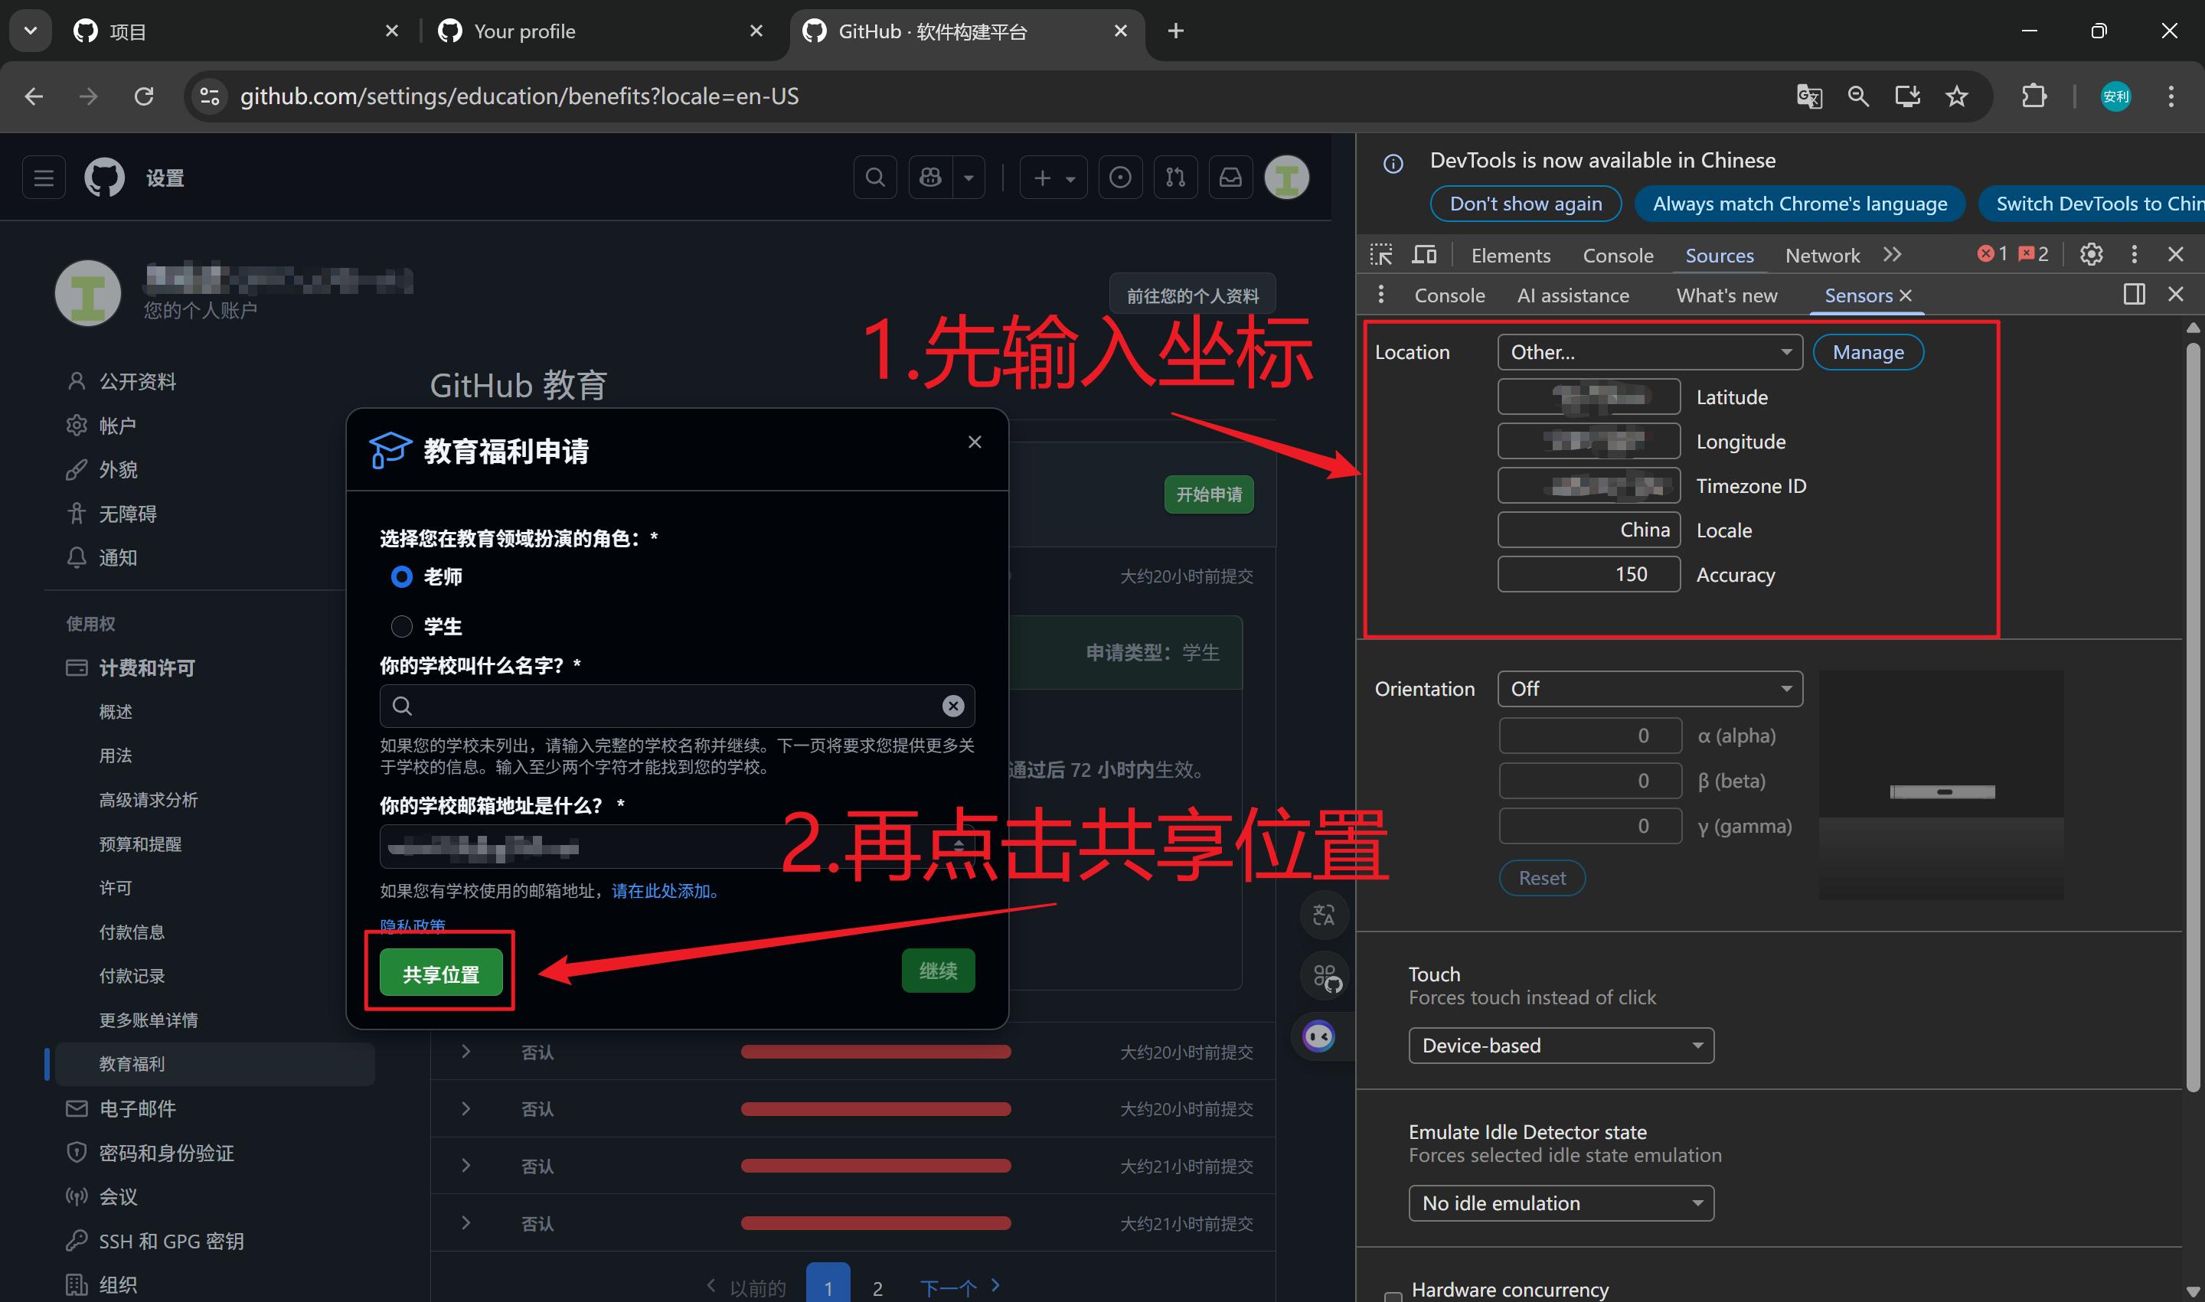The width and height of the screenshot is (2205, 1302).
Task: Toggle device toolbar icon in DevTools
Action: [1423, 254]
